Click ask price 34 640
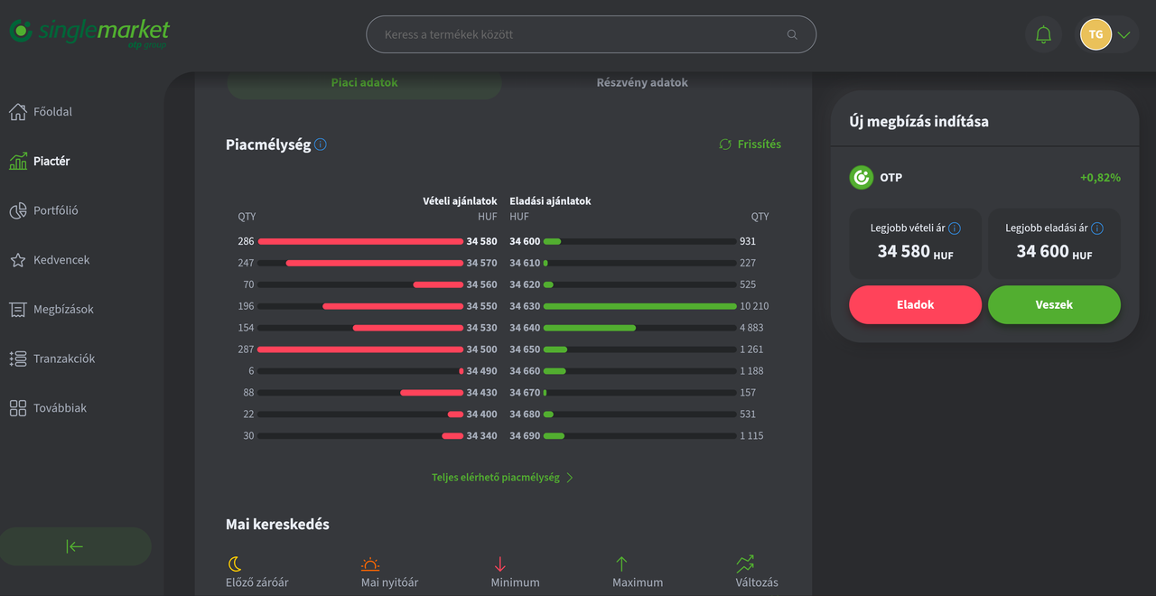This screenshot has width=1156, height=596. (525, 328)
